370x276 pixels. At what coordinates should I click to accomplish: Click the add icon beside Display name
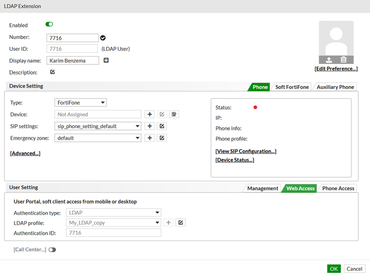[x=106, y=60]
